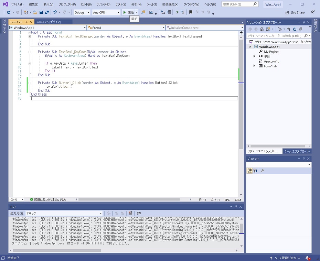Click the split editor icon above scrollbar
The height and width of the screenshot is (261, 320).
pyautogui.click(x=241, y=33)
